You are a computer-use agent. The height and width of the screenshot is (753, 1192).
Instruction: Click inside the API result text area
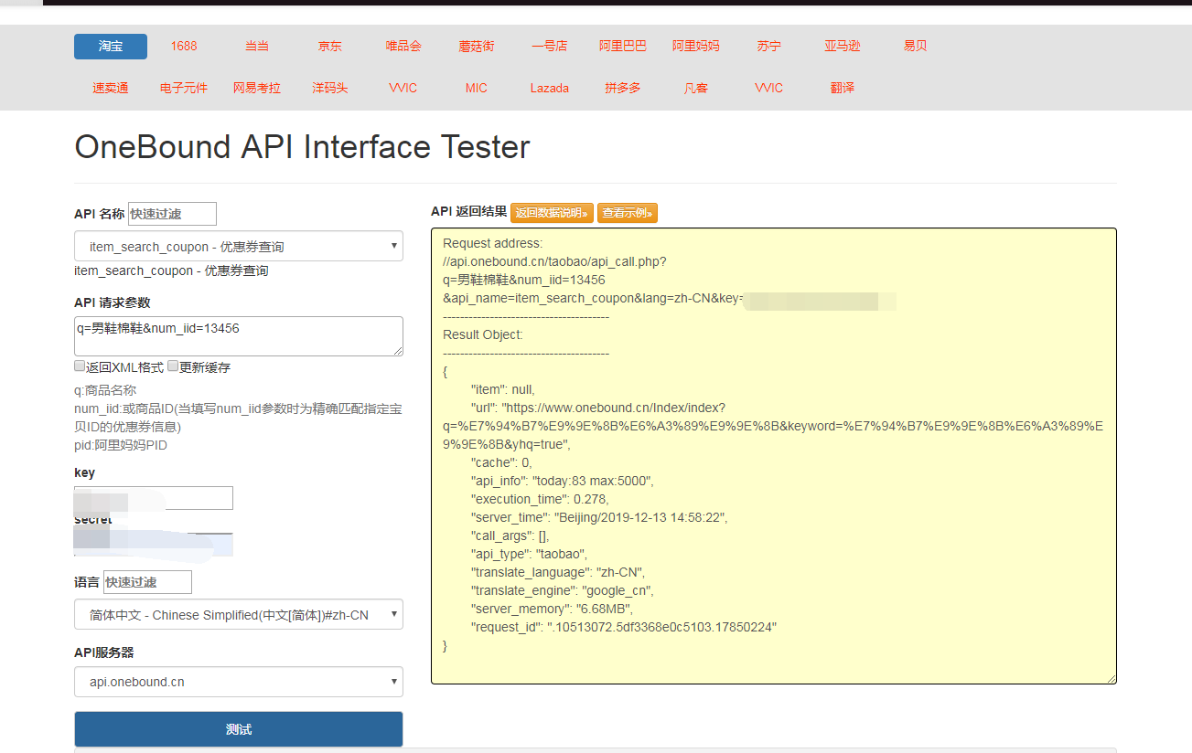(x=774, y=456)
